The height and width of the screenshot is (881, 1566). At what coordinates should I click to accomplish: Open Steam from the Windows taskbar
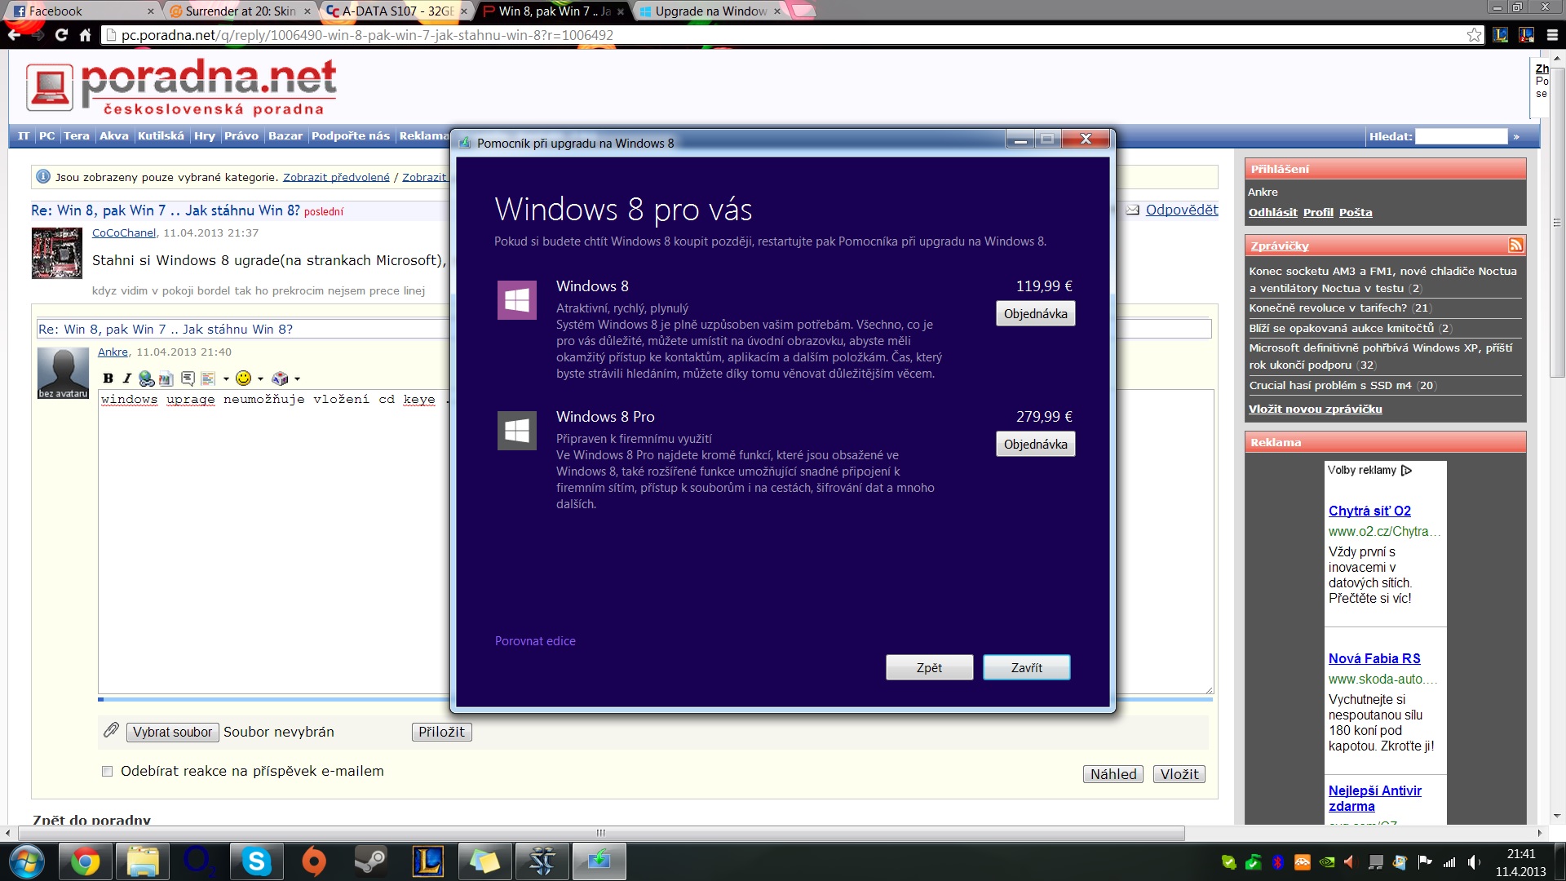point(370,861)
